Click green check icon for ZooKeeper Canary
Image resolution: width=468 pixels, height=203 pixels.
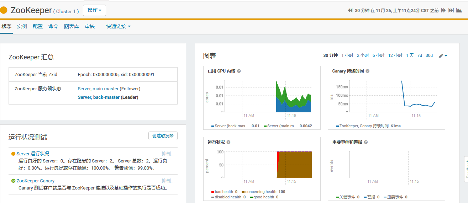[x=13, y=181]
